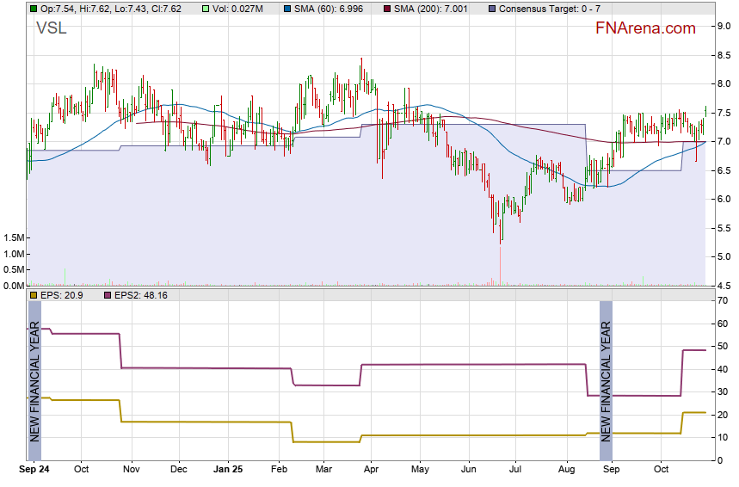Click the 70 value on EPS axis

[723, 300]
